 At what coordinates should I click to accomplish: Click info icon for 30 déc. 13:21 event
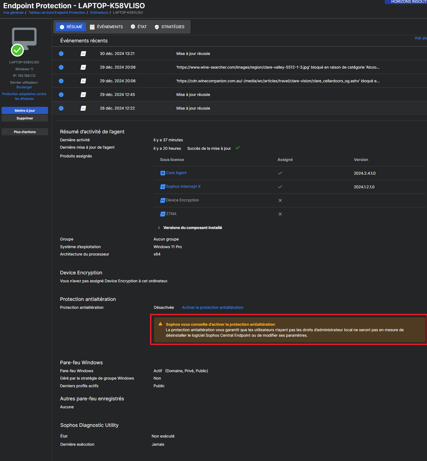click(61, 54)
